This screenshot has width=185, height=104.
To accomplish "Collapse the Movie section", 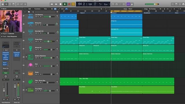I will click(2, 9).
